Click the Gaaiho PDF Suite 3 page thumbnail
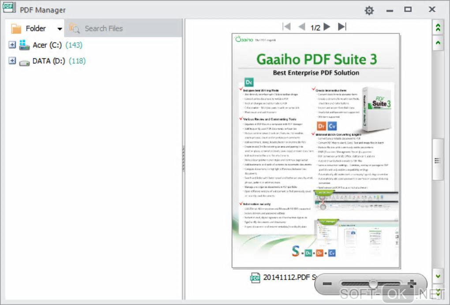Screen dimensions: 450x305 pos(316,151)
